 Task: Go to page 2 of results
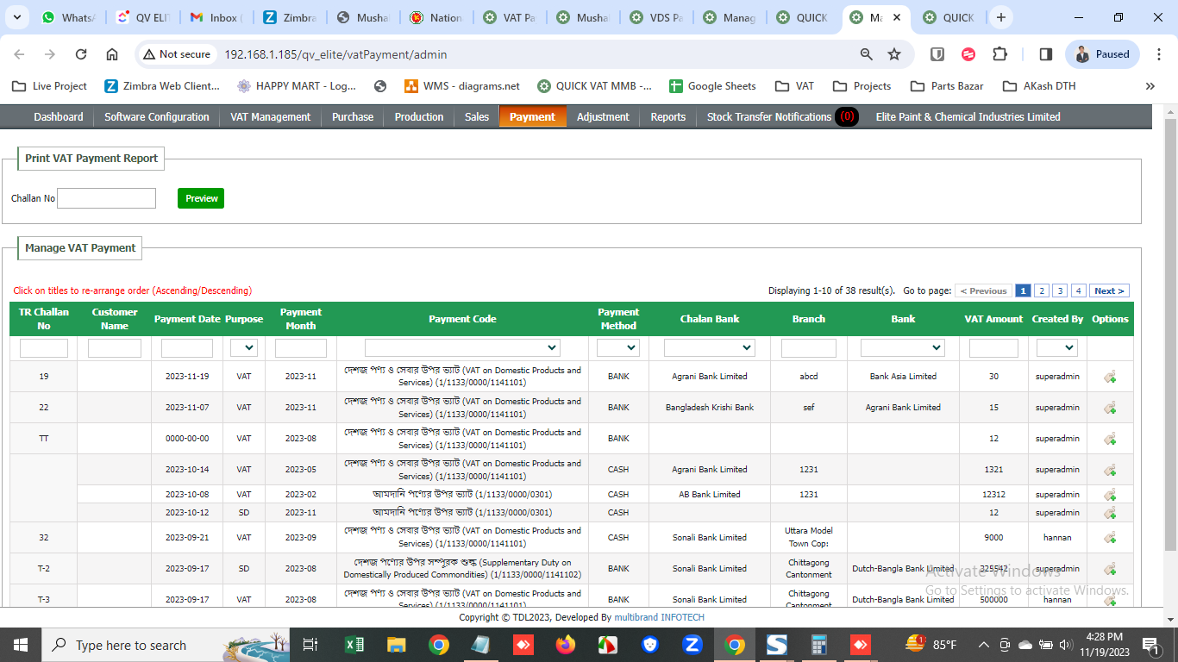pos(1042,291)
